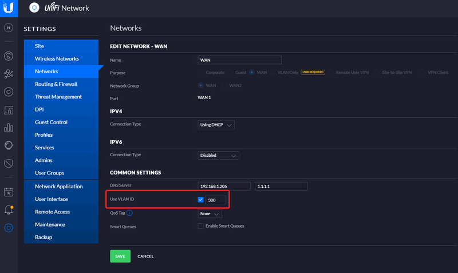458x273 pixels.
Task: Select Guest purpose radio button
Action: coord(230,72)
